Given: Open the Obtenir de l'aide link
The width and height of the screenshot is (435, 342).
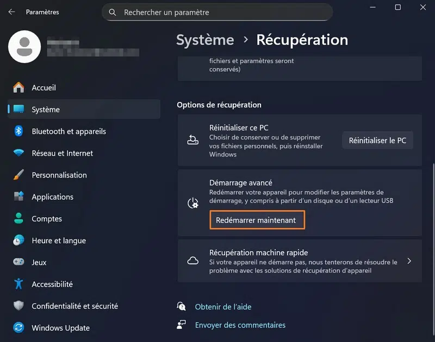Looking at the screenshot, I should coord(223,307).
